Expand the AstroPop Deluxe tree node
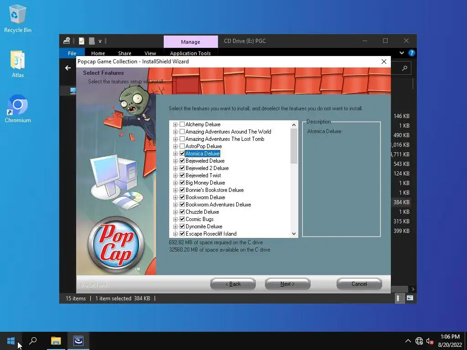 click(x=176, y=146)
